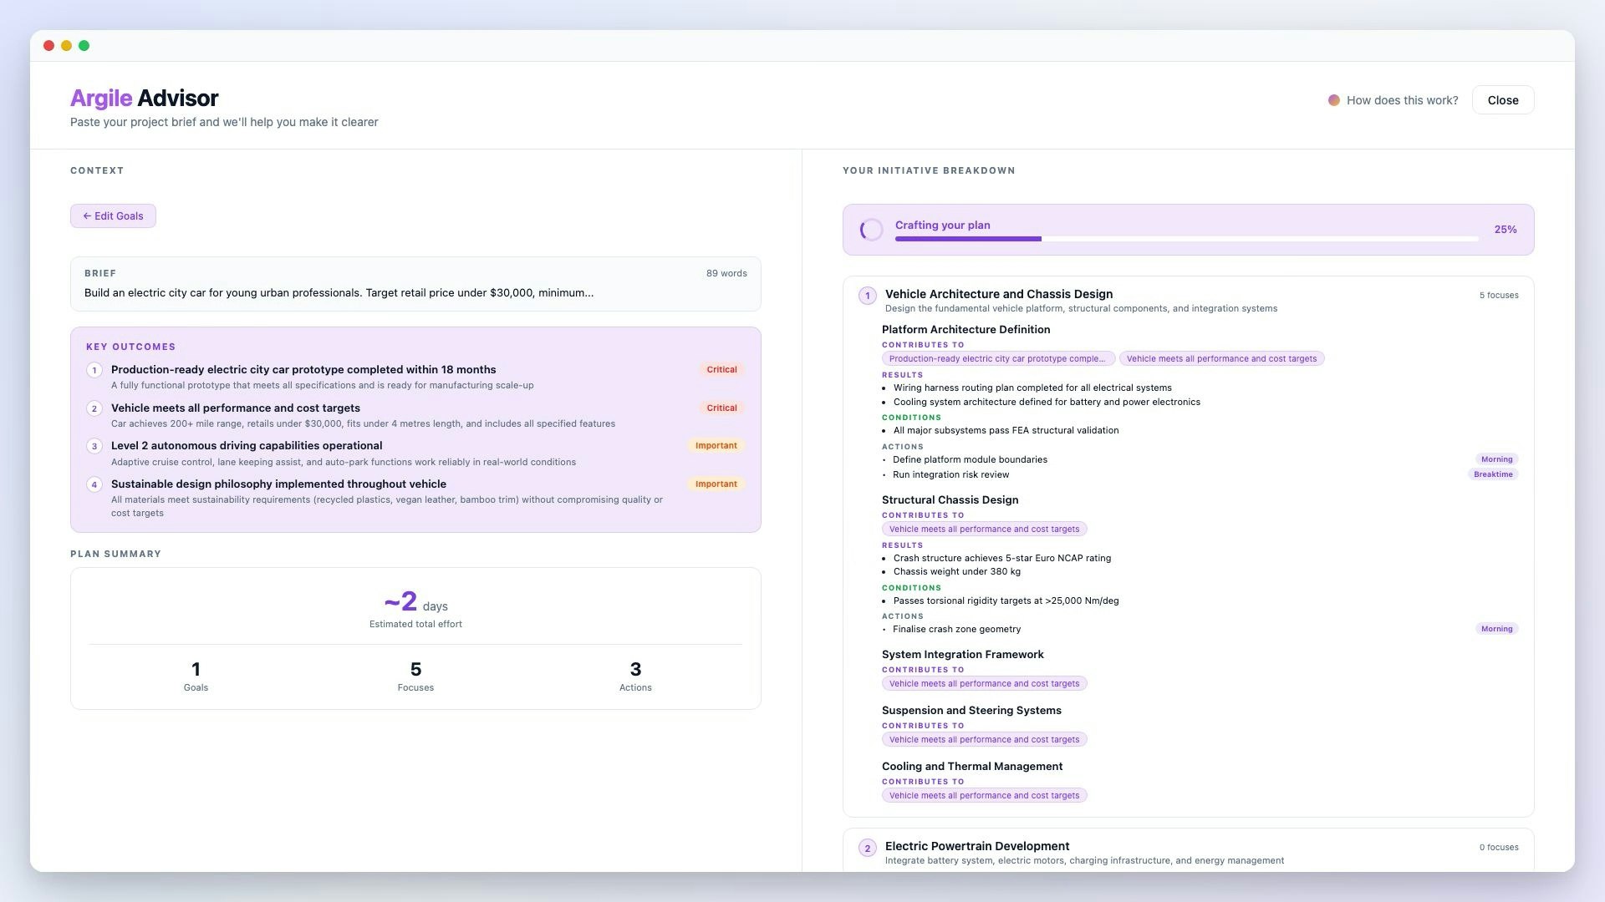This screenshot has width=1605, height=902.
Task: Click the '5 focuses' label
Action: [1499, 295]
